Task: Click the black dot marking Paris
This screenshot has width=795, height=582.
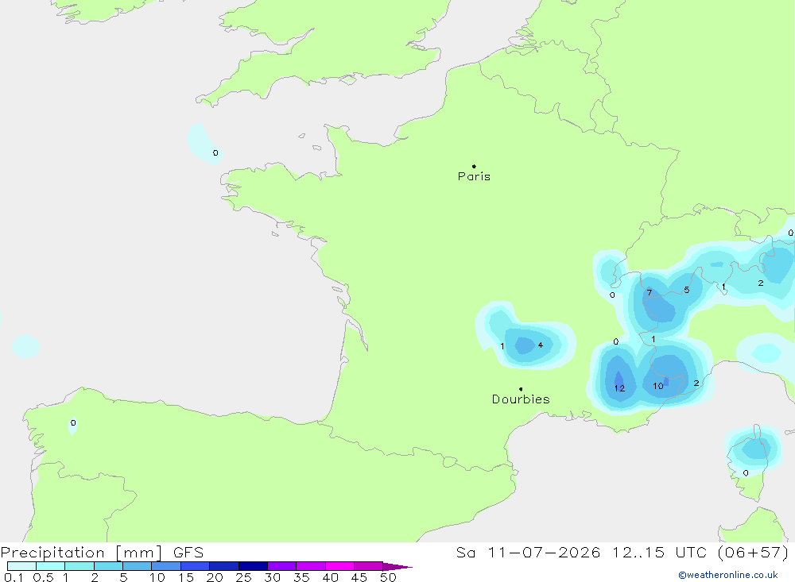Action: [x=474, y=166]
